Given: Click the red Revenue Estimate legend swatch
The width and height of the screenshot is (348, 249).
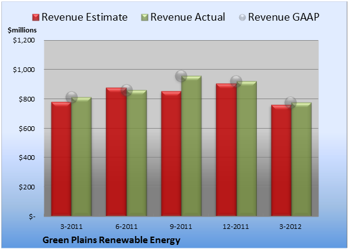Looking at the screenshot, I should [x=36, y=18].
